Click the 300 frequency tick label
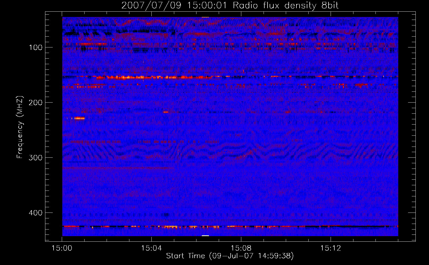429x265 pixels. tap(36, 158)
